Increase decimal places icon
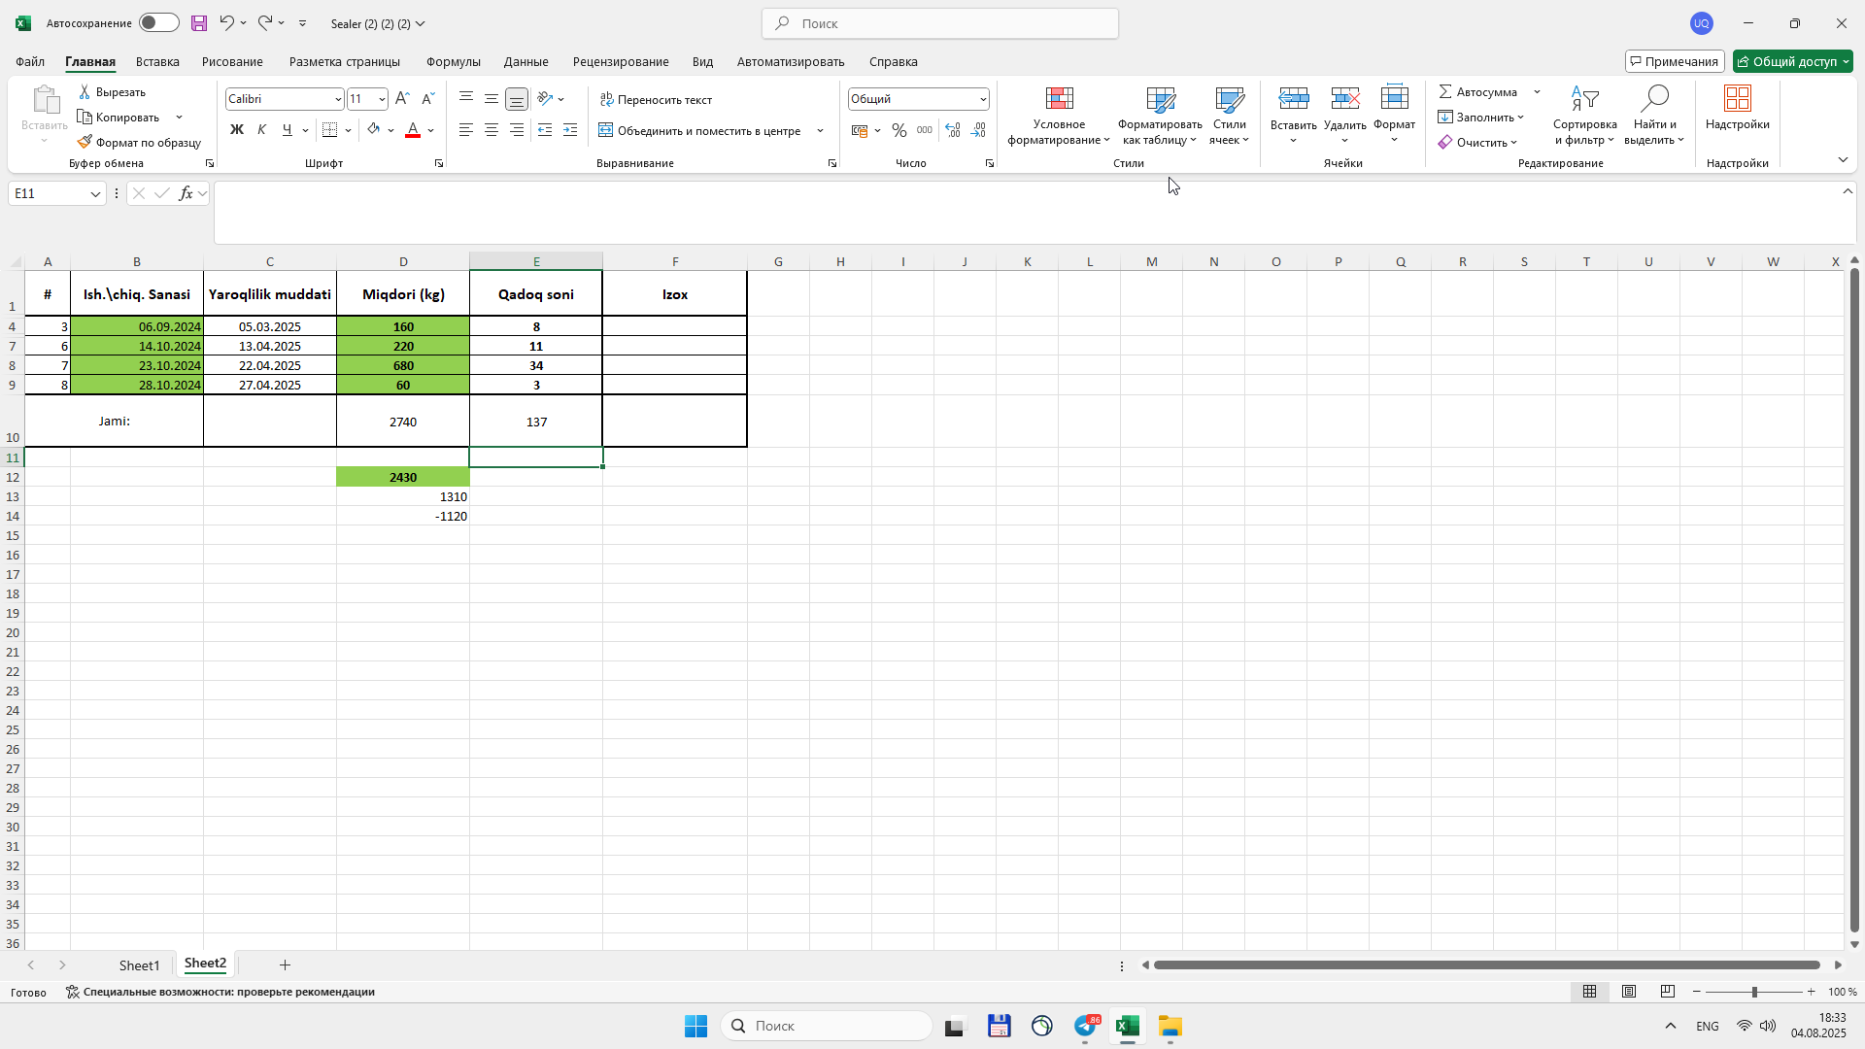The height and width of the screenshot is (1049, 1865). pyautogui.click(x=953, y=130)
